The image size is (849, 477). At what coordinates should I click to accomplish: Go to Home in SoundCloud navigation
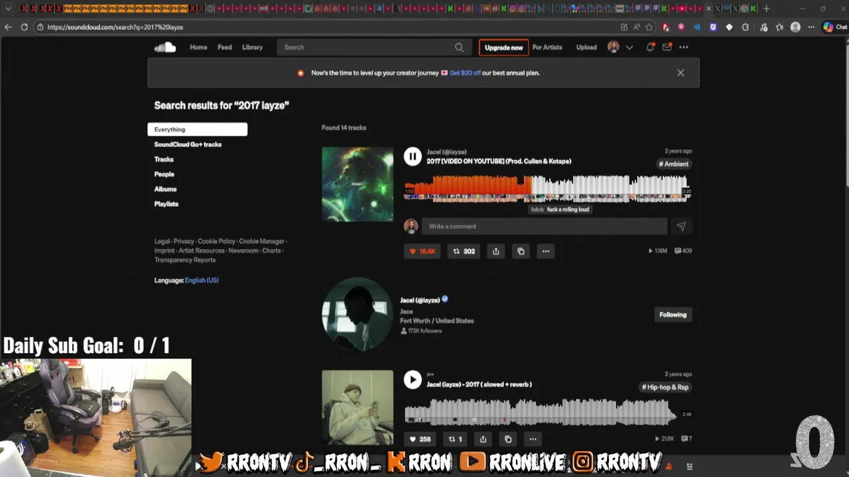point(198,47)
